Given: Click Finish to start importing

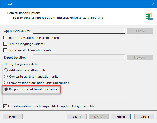Looking at the screenshot, I should pyautogui.click(x=121, y=117).
